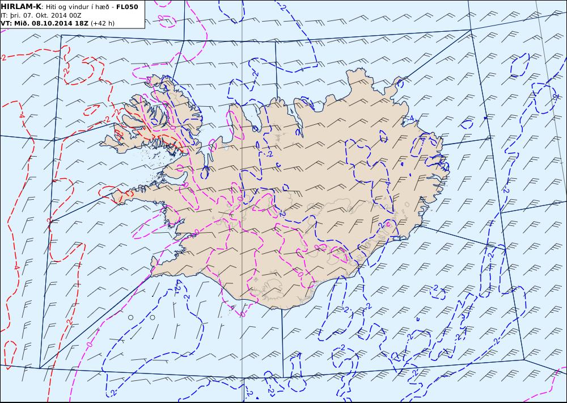
Task: Select the 'Hiti og vindur í hæð' title text
Action: coord(79,7)
